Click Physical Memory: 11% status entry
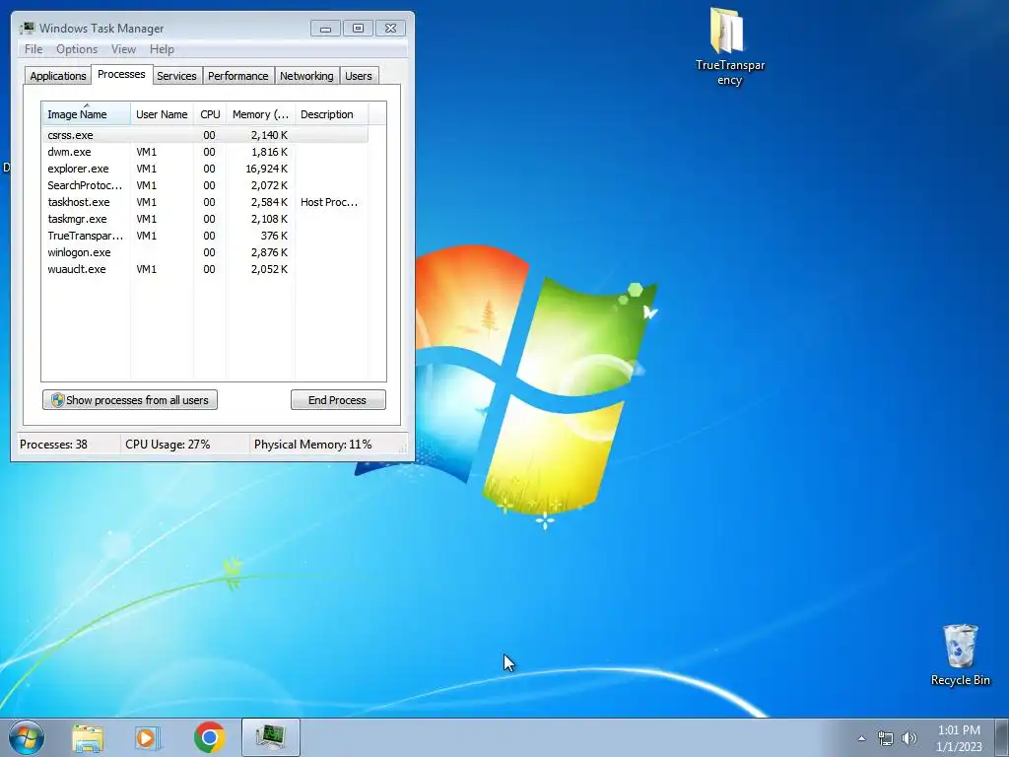This screenshot has height=757, width=1009. (312, 445)
